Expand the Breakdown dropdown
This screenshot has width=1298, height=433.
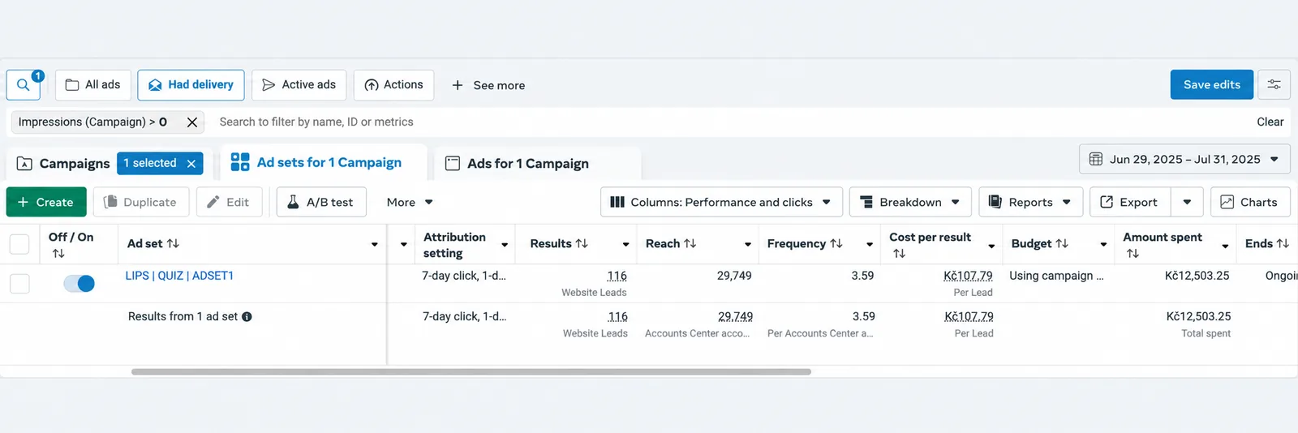[x=910, y=202]
